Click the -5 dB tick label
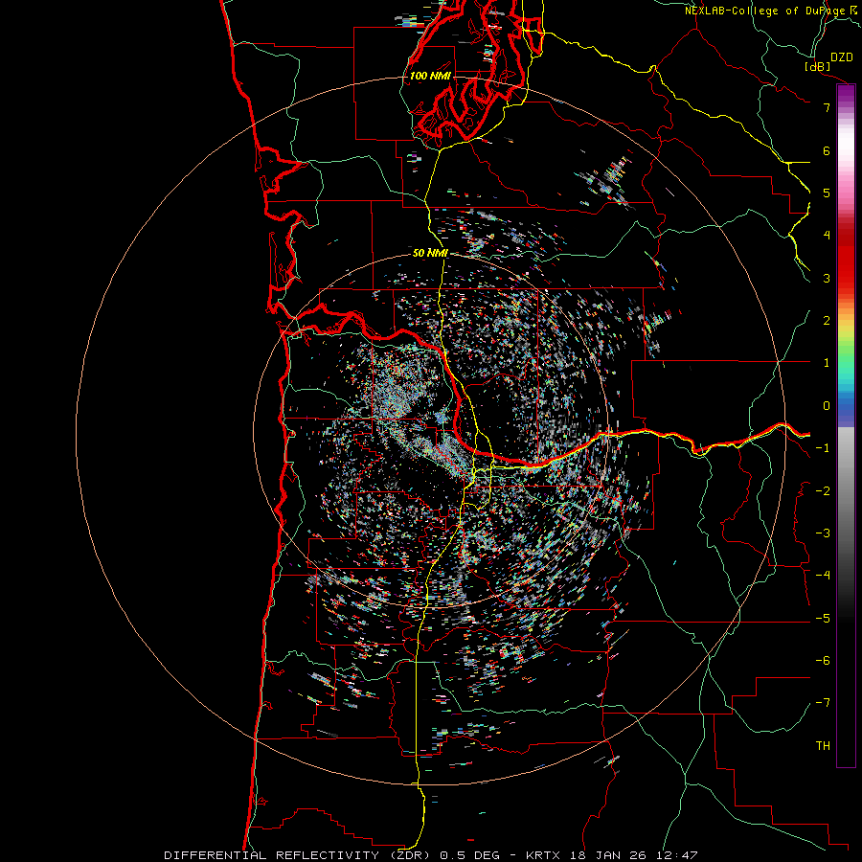Viewport: 862px width, 862px height. [x=823, y=619]
